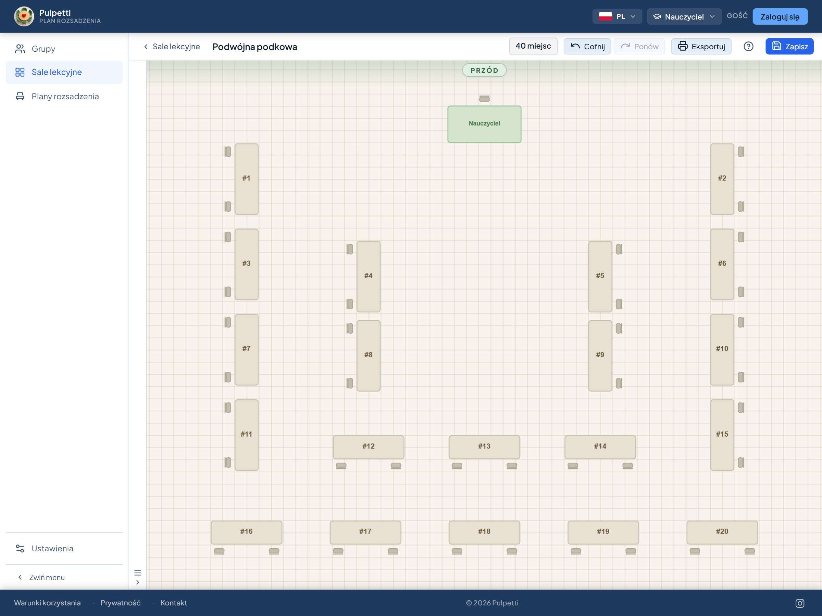This screenshot has height=616, width=822.
Task: Select left chair under desk #12
Action: [341, 466]
